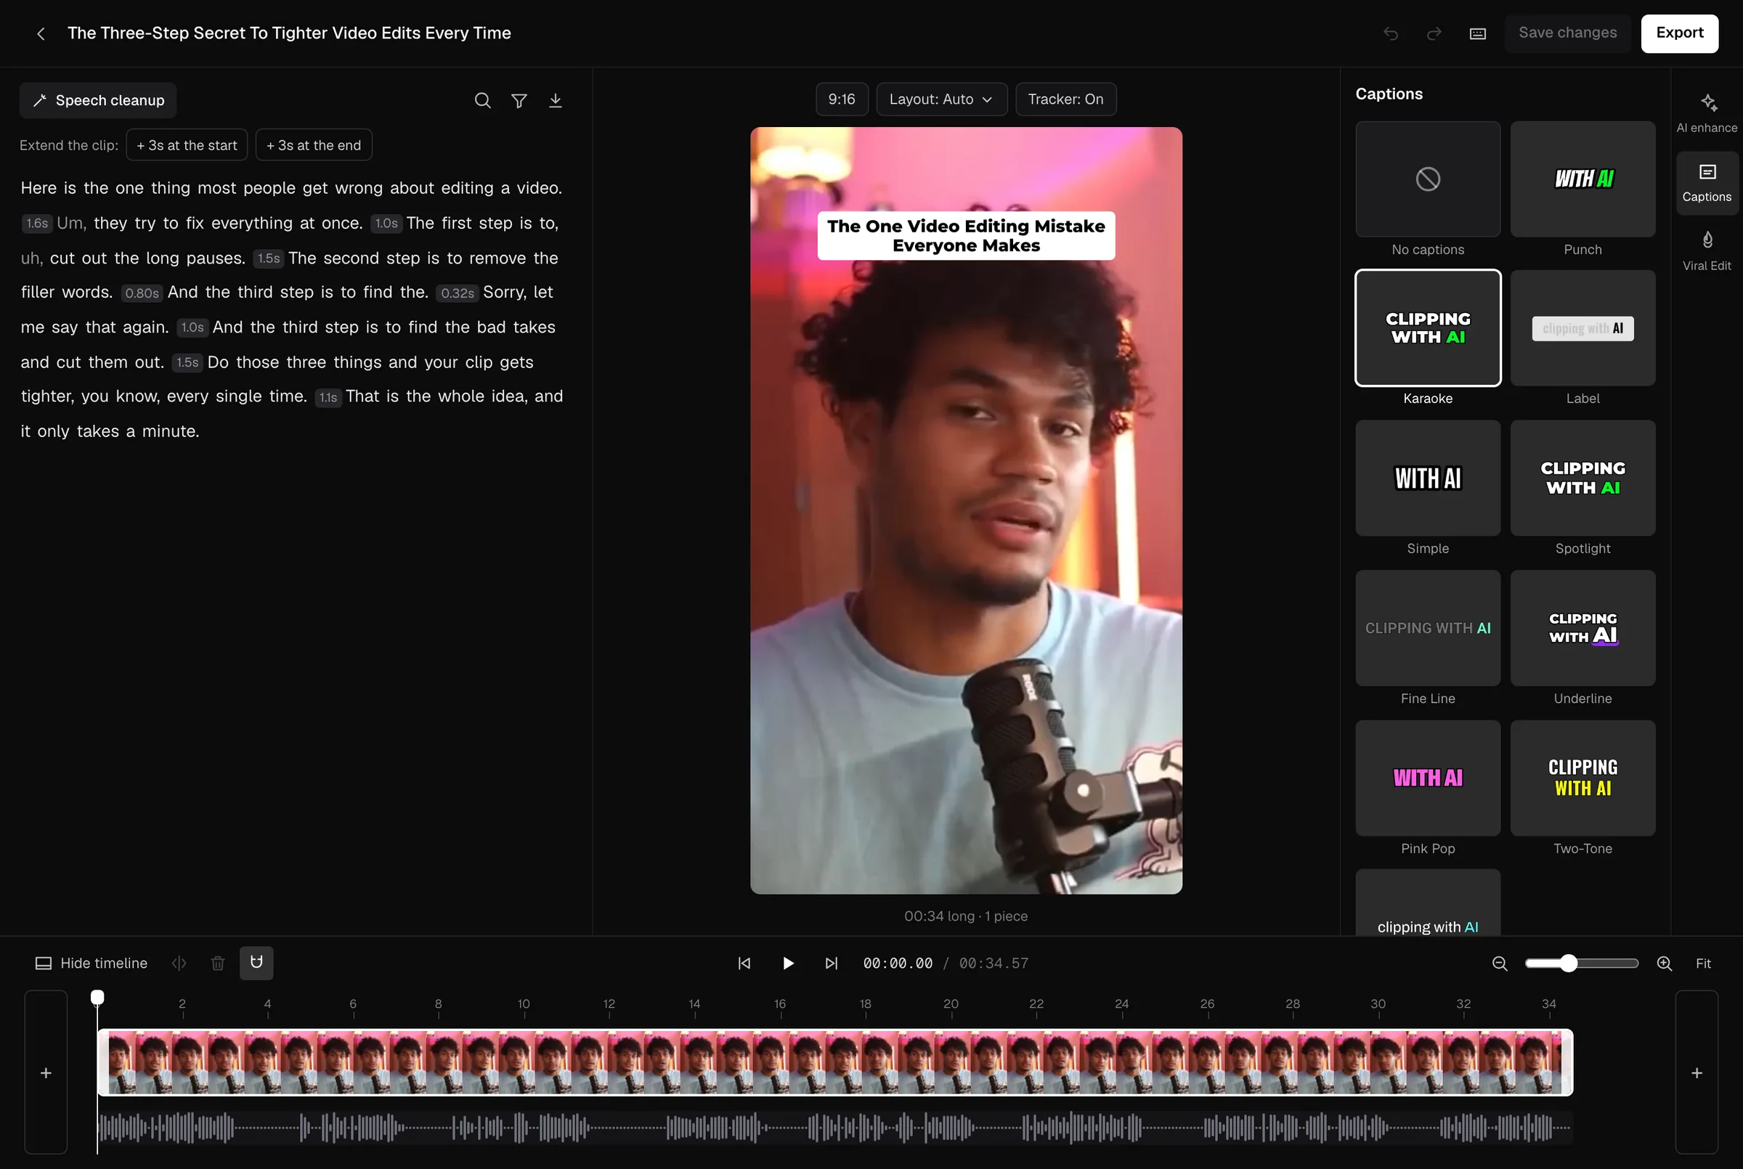
Task: Open keyboard shortcuts icon
Action: click(1477, 33)
